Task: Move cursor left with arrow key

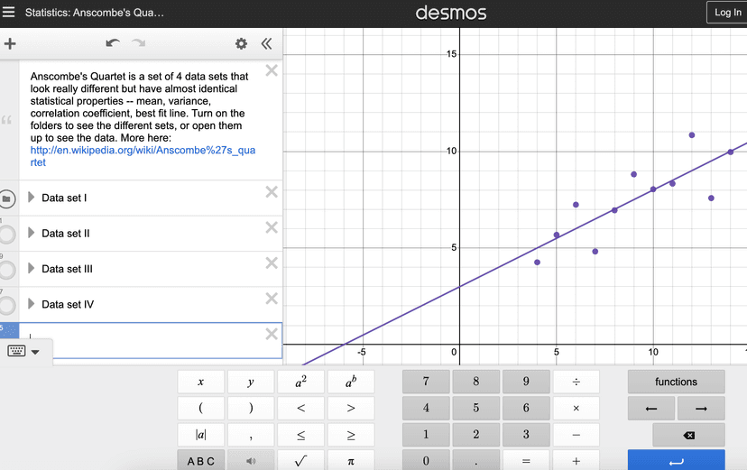Action: click(x=650, y=408)
